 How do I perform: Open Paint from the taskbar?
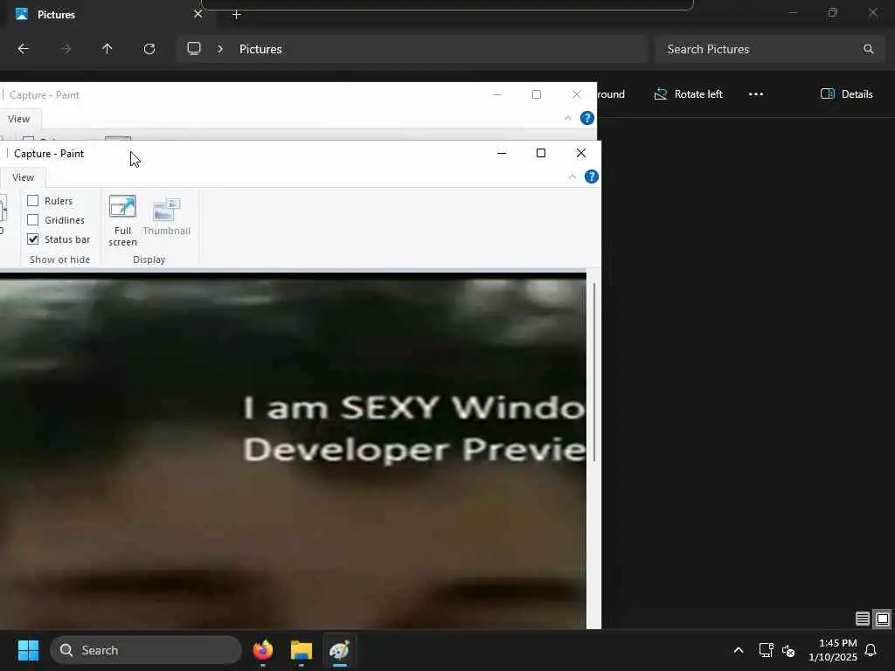click(x=340, y=650)
